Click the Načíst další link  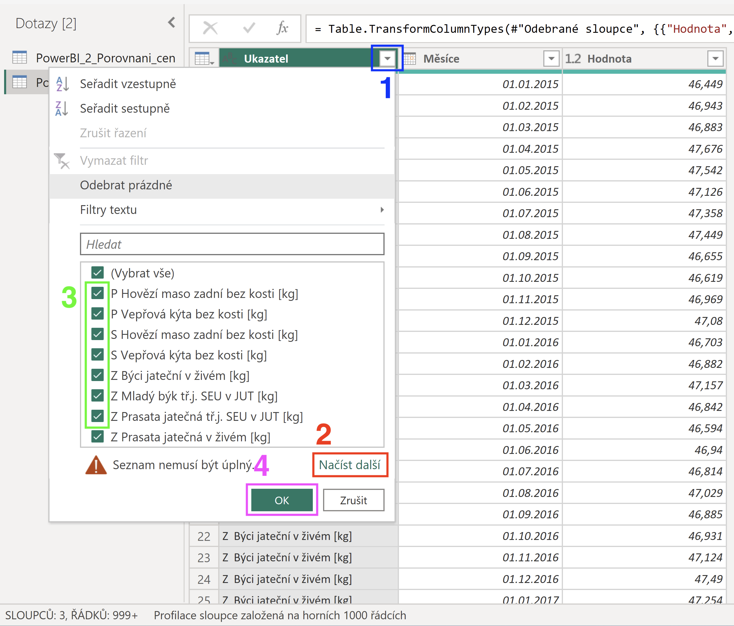[x=350, y=465]
